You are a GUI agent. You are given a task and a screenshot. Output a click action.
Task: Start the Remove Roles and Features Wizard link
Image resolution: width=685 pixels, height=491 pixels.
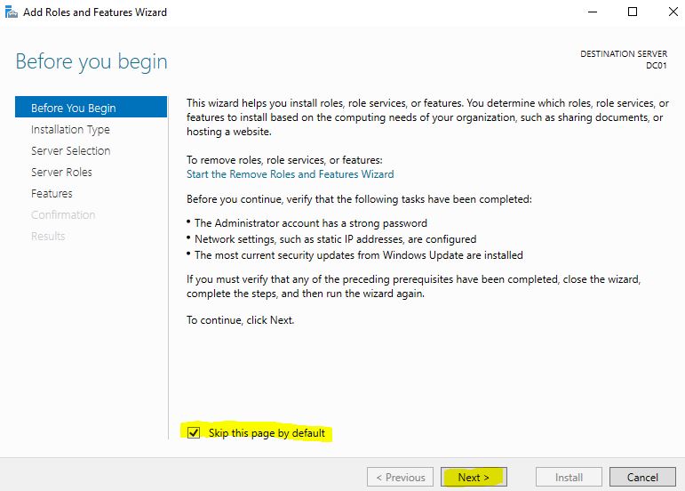290,174
